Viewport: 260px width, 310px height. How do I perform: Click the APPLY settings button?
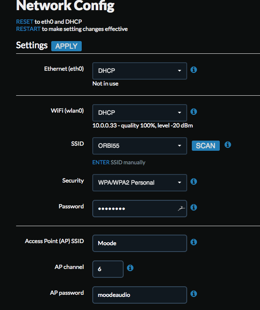pyautogui.click(x=66, y=46)
